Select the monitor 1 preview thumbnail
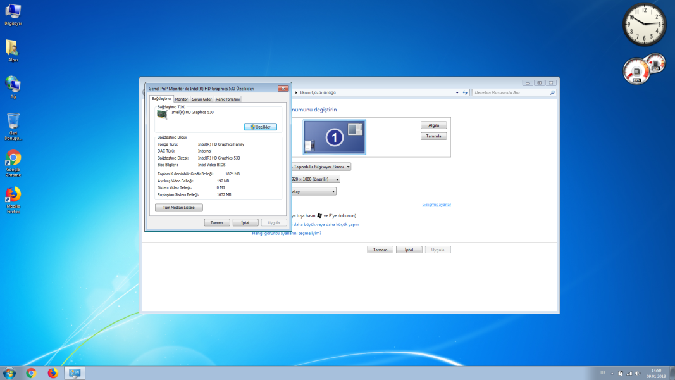Viewport: 675px width, 380px height. [x=334, y=137]
